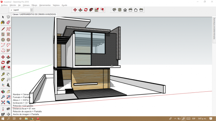Select Rotate in the left tool set
Image resolution: width=216 pixels, height=121 pixels.
[x=3, y=63]
